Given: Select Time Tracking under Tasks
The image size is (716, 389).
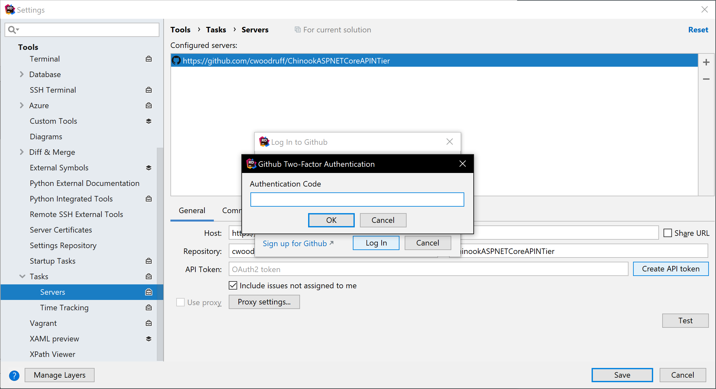Looking at the screenshot, I should 64,308.
